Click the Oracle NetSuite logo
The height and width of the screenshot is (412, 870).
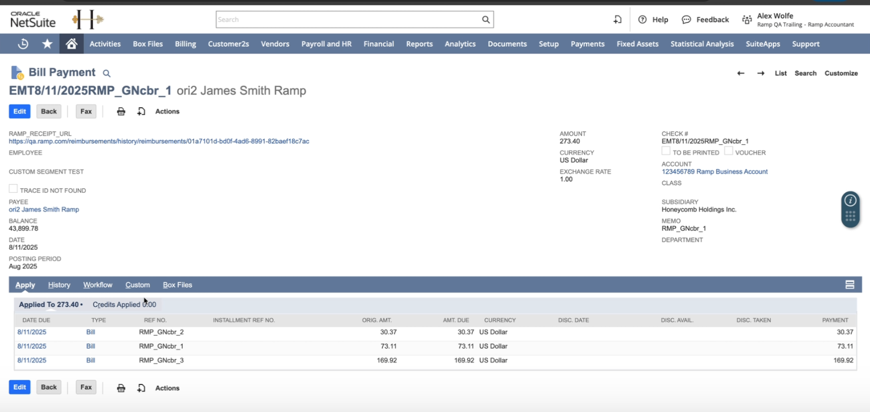(33, 20)
